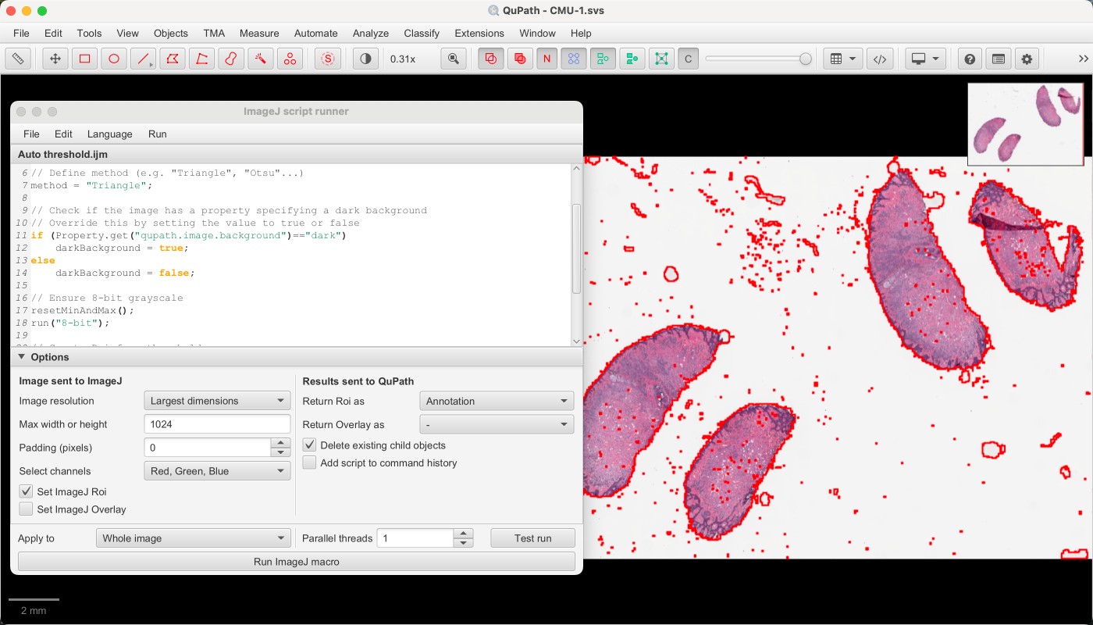Click the Auto threshold.ijm script title

(x=62, y=155)
